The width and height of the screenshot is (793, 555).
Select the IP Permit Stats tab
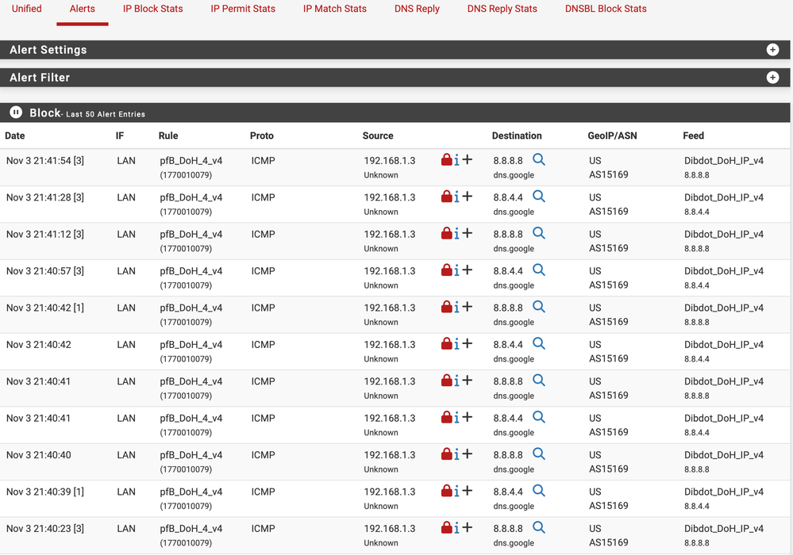click(243, 9)
